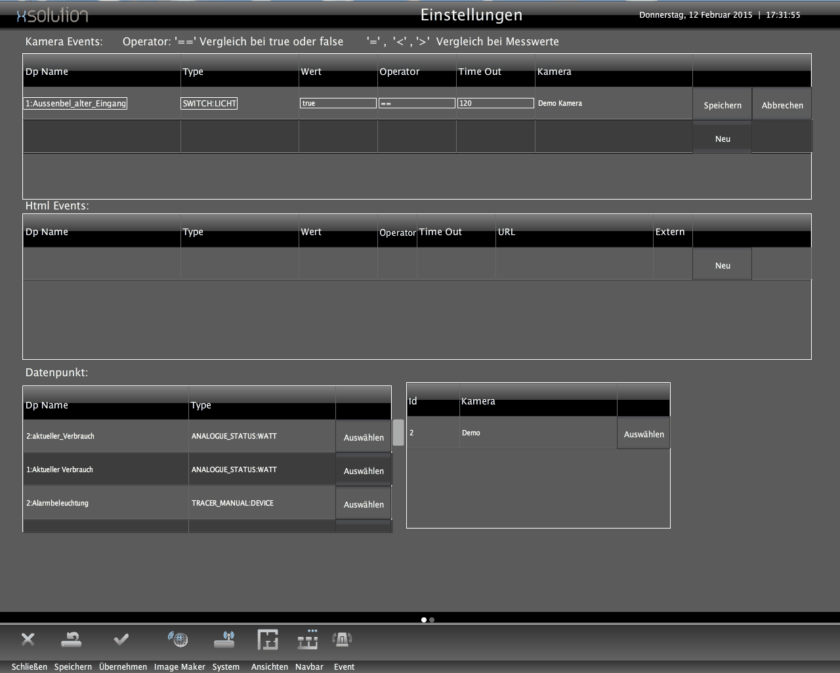Open the Ansichten floor plan icon
The height and width of the screenshot is (673, 840).
point(268,640)
